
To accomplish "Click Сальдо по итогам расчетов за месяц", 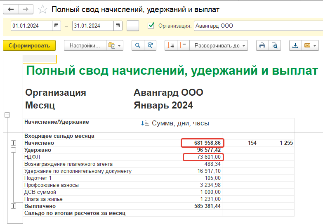I will tap(75, 213).
